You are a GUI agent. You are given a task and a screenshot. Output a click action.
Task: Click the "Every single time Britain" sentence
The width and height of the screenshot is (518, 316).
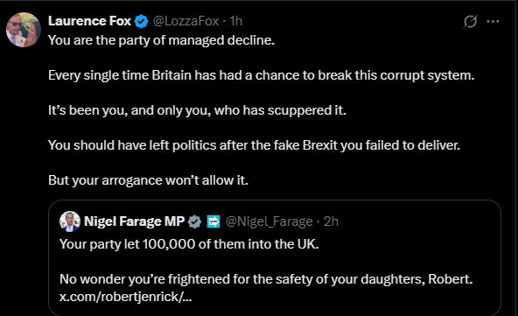click(x=261, y=75)
